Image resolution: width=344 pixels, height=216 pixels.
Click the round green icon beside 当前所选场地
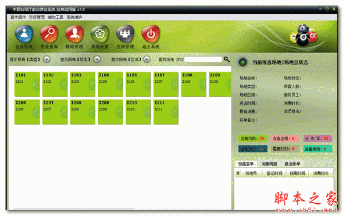point(243,62)
